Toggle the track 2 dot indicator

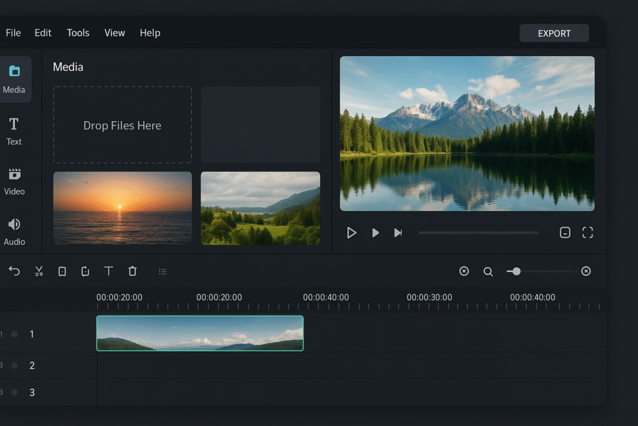[14, 365]
